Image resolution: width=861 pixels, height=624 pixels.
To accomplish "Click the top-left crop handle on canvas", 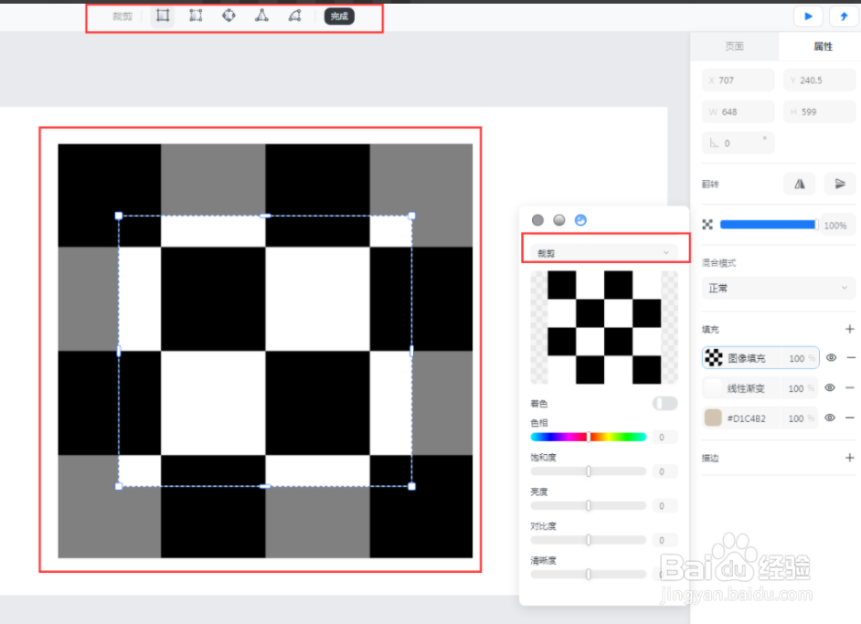I will coord(119,216).
